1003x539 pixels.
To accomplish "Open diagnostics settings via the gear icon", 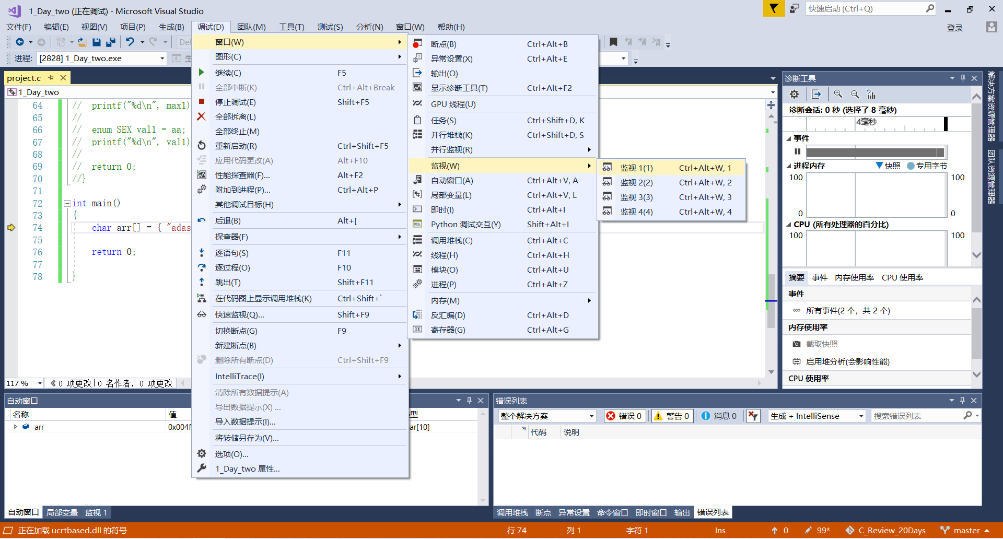I will [794, 94].
